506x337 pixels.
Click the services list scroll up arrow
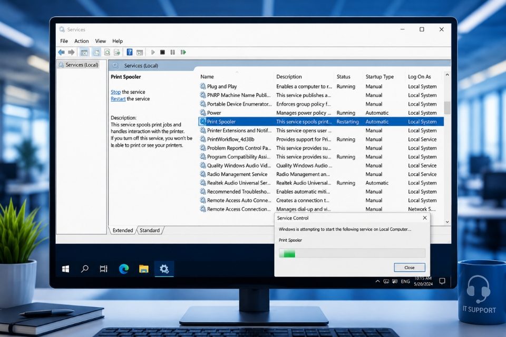447,75
